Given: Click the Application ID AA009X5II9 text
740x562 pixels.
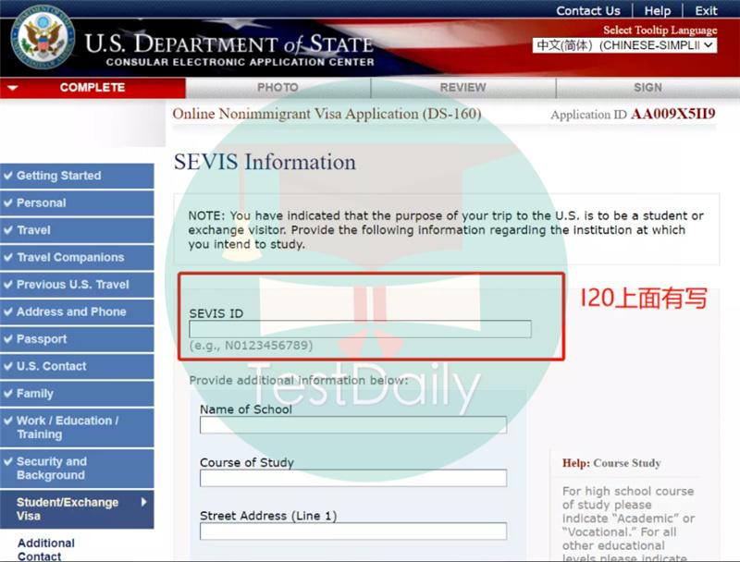Looking at the screenshot, I should 633,115.
